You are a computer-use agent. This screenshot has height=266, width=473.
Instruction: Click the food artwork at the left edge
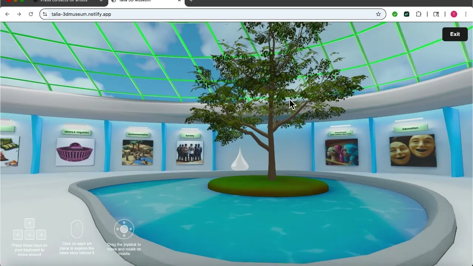click(10, 151)
